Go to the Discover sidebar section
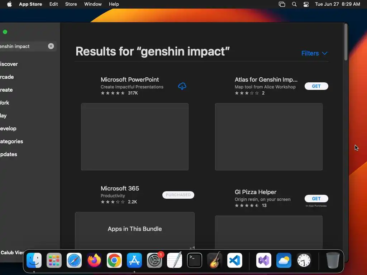Screen dimensions: 367x275 point(9,64)
